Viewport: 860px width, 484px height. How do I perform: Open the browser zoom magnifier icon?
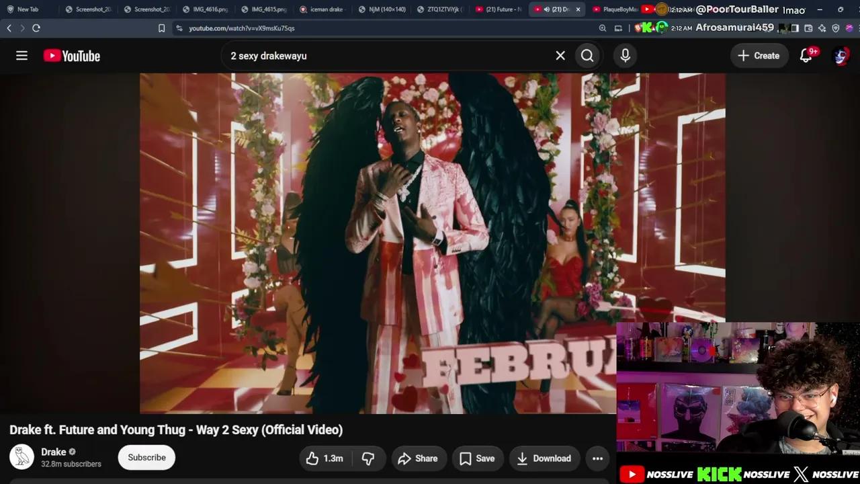click(x=603, y=28)
